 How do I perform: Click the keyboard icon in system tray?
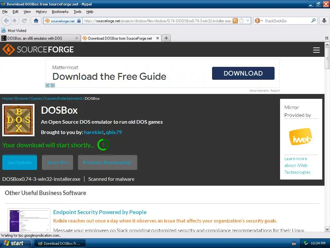click(x=294, y=243)
